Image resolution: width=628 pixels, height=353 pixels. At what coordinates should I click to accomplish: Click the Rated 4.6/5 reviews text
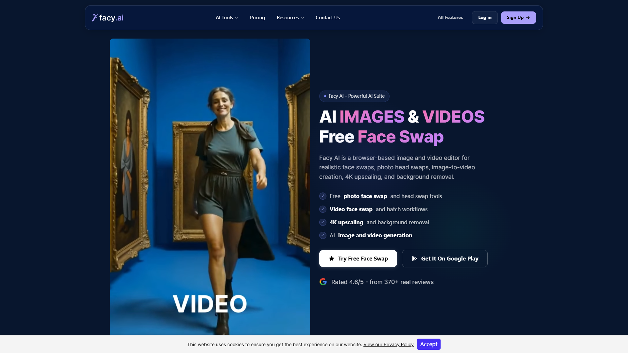click(382, 282)
